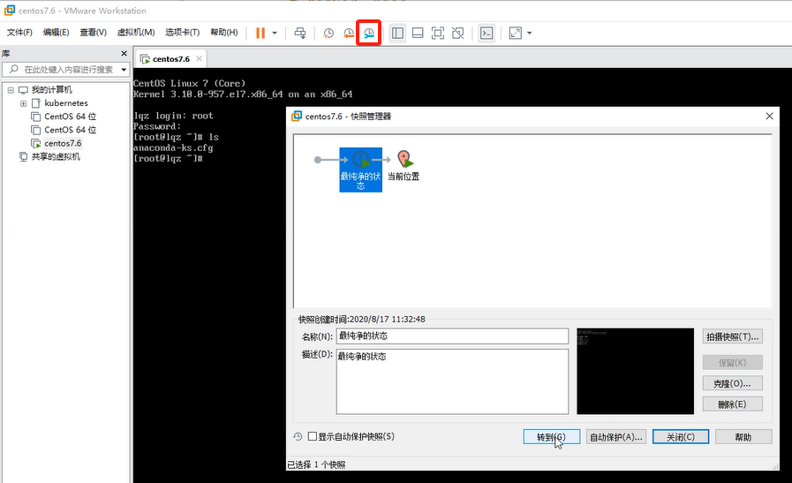
Task: Open the 文件(F) menu
Action: coord(19,33)
